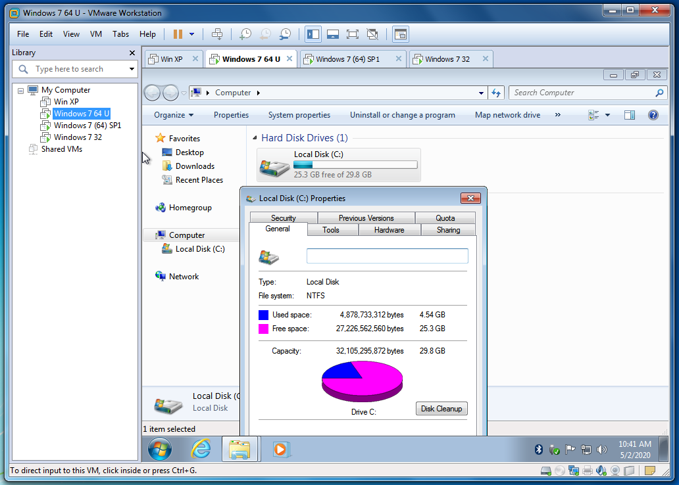
Task: Click System properties in the toolbar
Action: click(x=299, y=115)
